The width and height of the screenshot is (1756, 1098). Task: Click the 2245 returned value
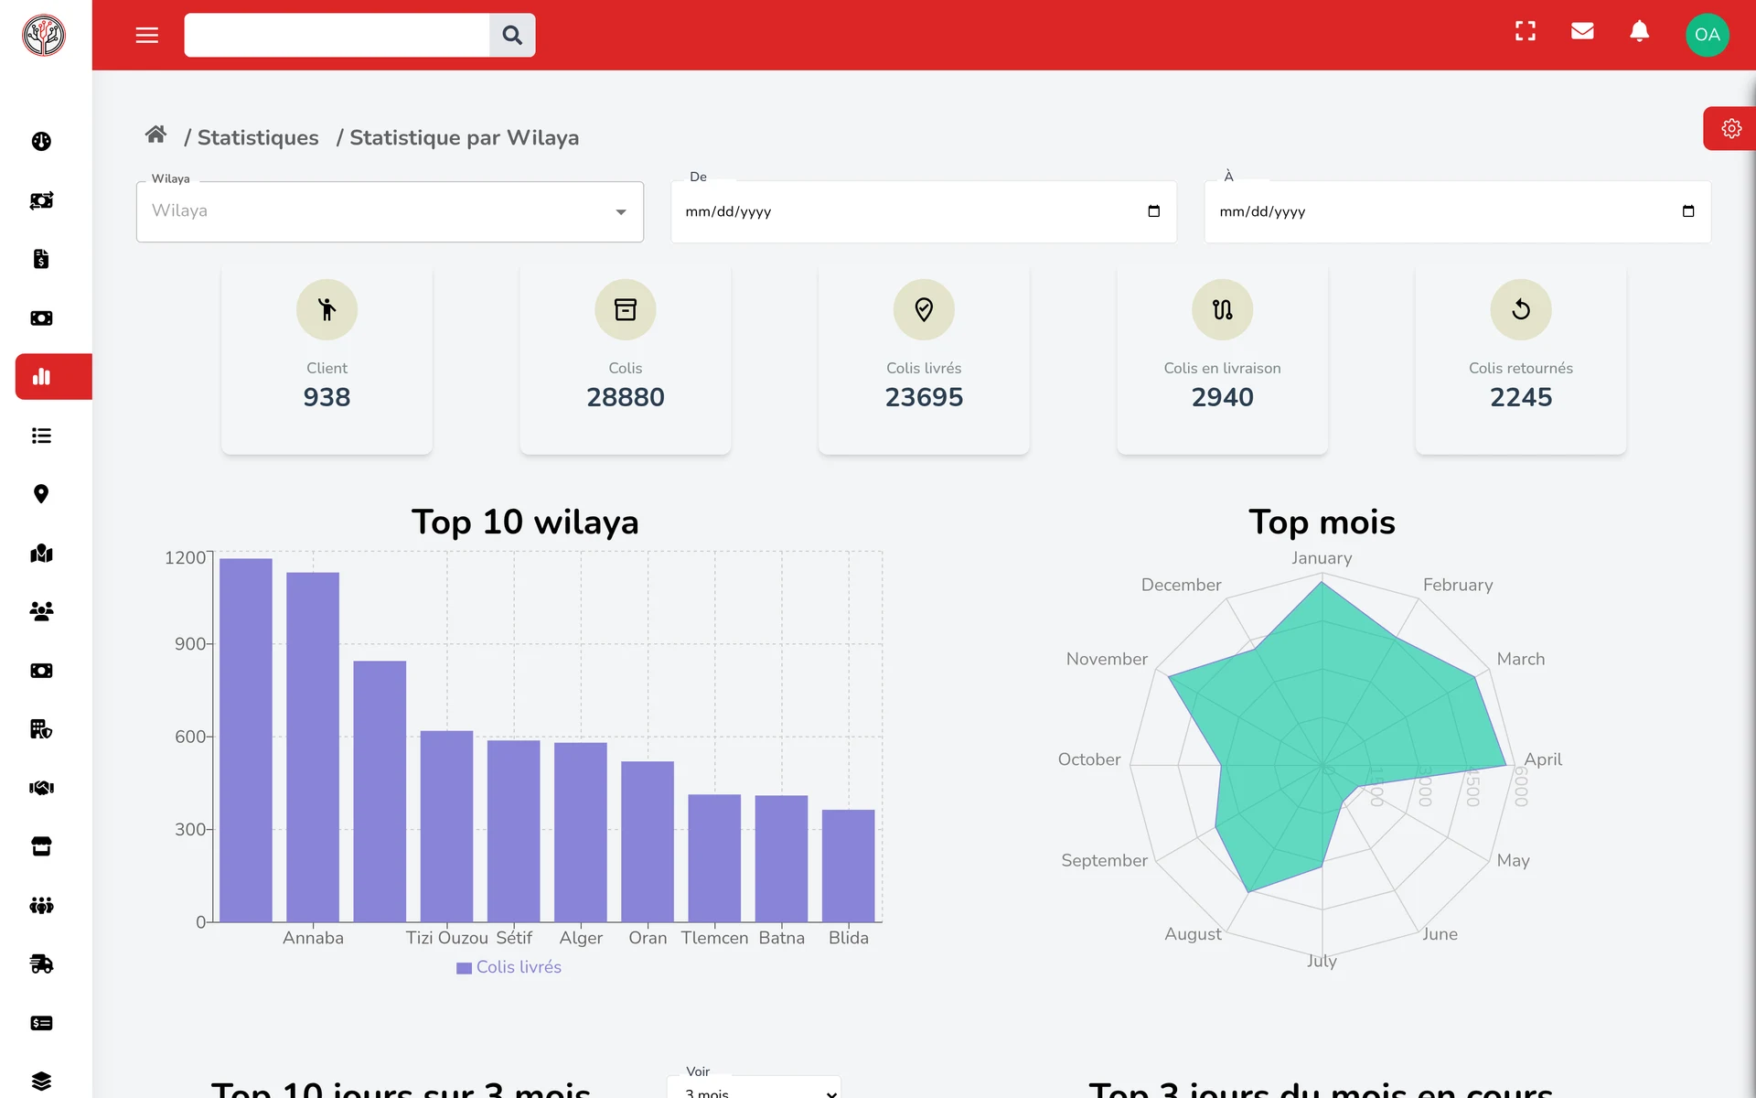(1521, 397)
